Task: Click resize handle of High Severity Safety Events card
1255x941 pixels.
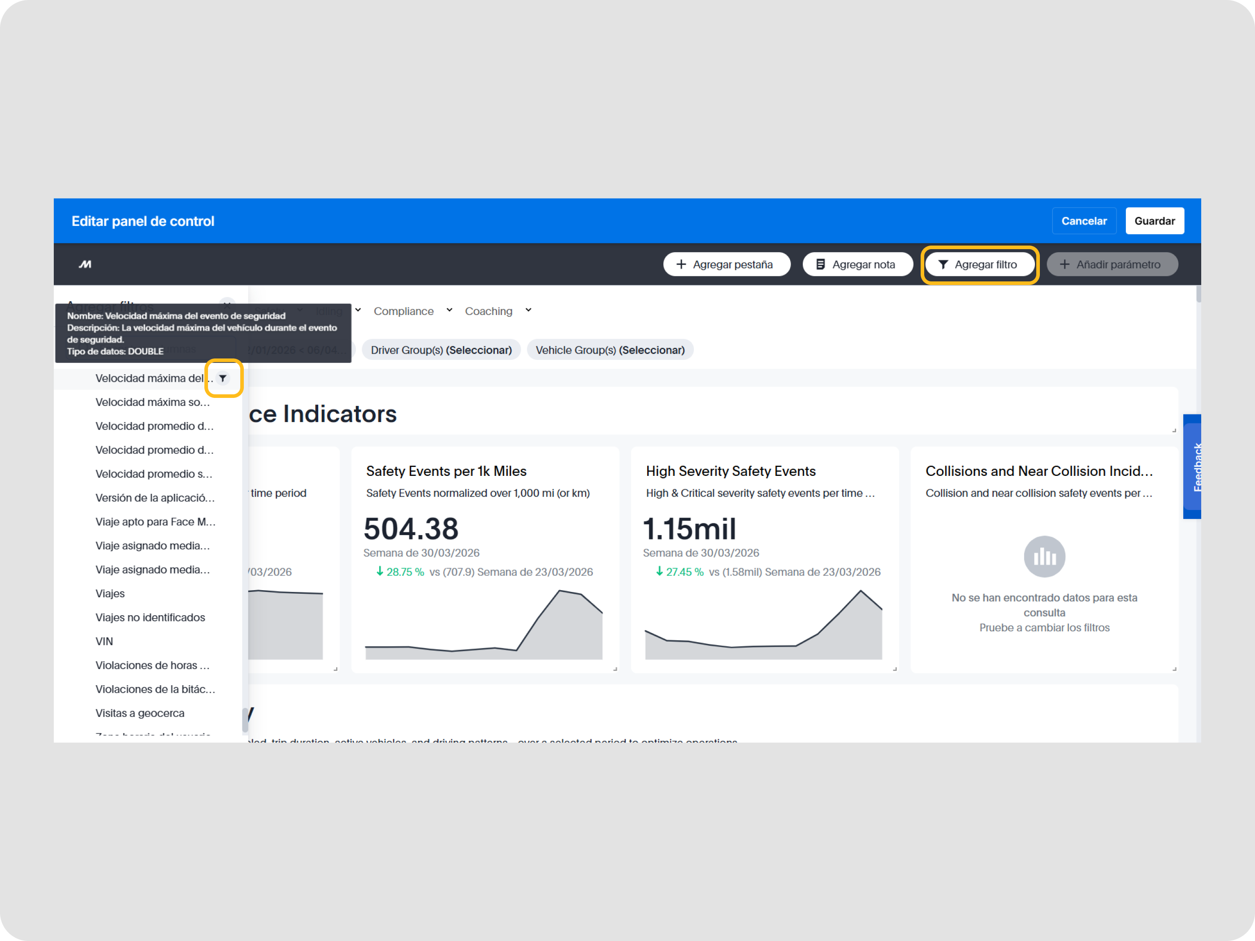Action: click(895, 669)
